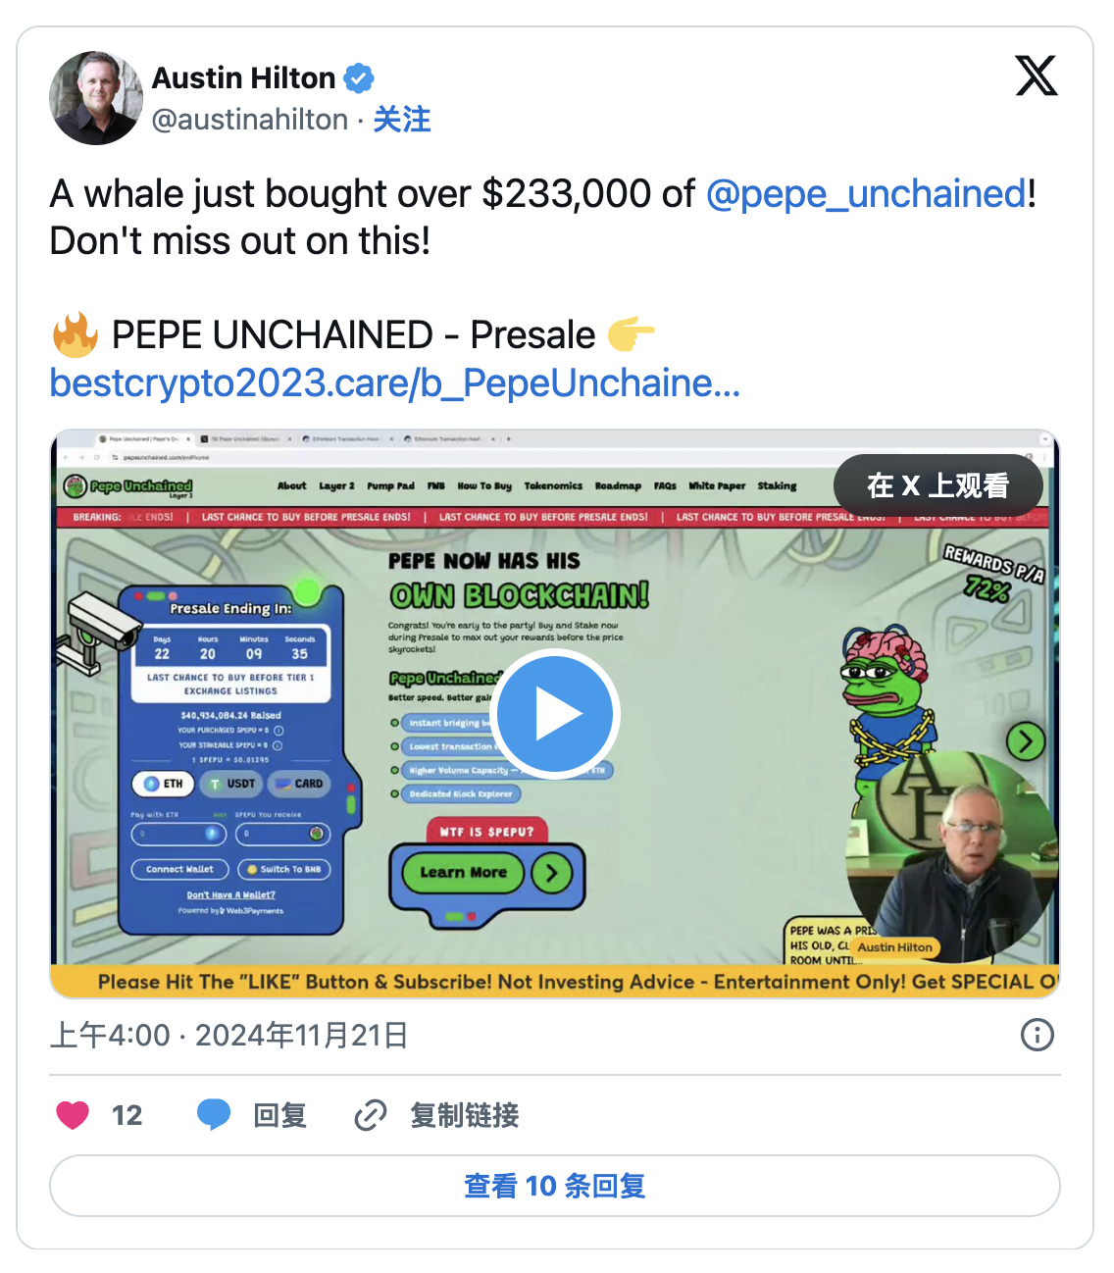Click the green next arrow in video
The width and height of the screenshot is (1114, 1273).
(x=1026, y=741)
